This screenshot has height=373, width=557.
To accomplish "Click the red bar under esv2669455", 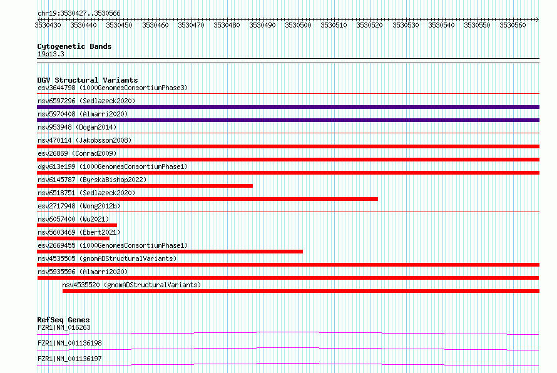I will tap(170, 252).
